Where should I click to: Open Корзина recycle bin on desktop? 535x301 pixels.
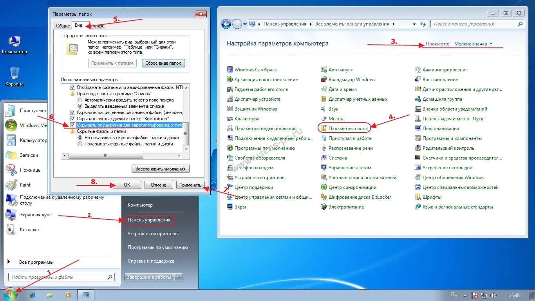pos(14,76)
